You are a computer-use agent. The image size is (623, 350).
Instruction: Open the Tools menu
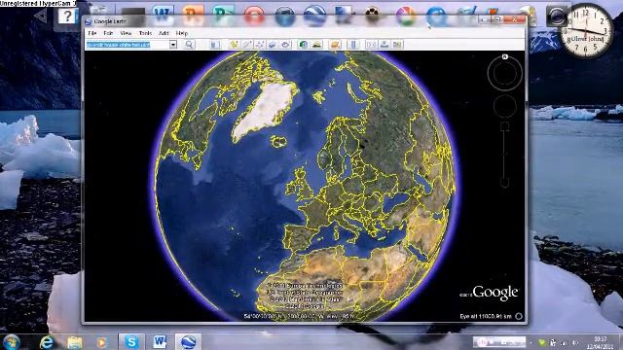145,33
